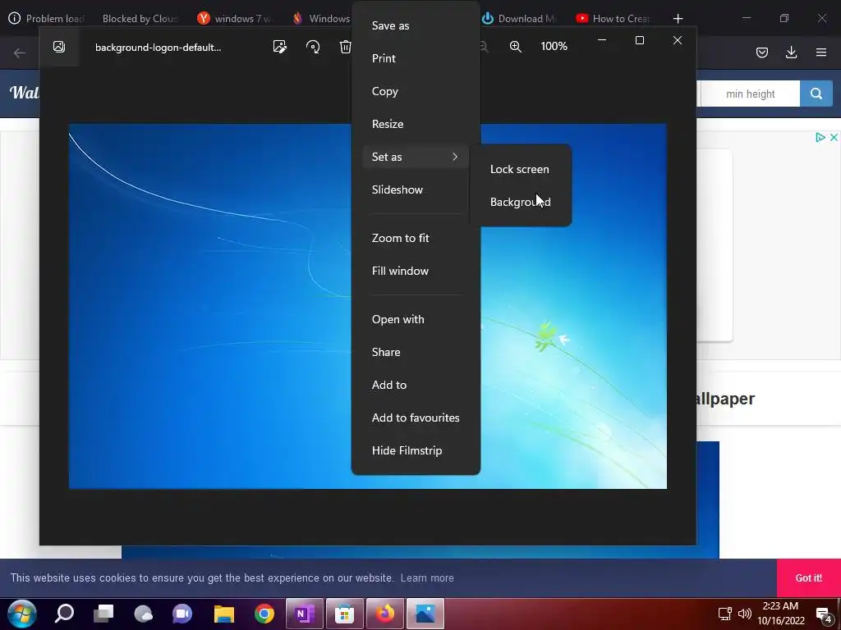
Task: Click the 100% zoom level indicator
Action: click(x=554, y=46)
